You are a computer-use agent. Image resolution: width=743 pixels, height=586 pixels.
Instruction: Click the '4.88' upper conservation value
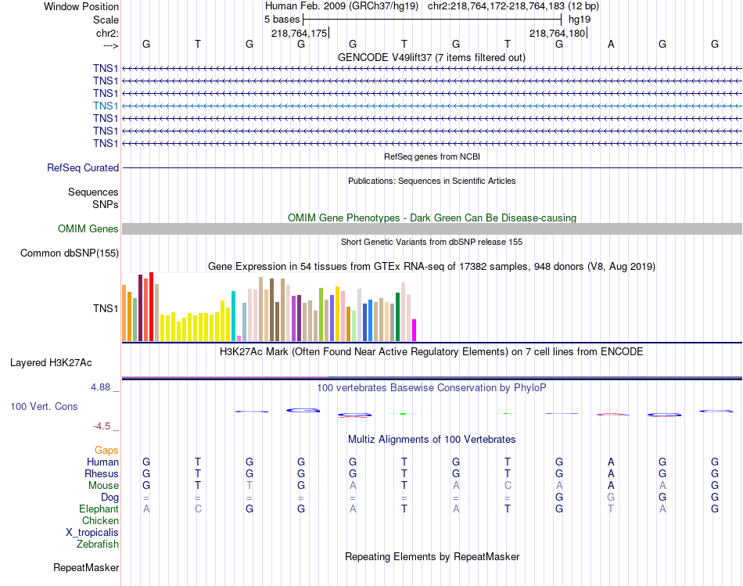coord(100,386)
